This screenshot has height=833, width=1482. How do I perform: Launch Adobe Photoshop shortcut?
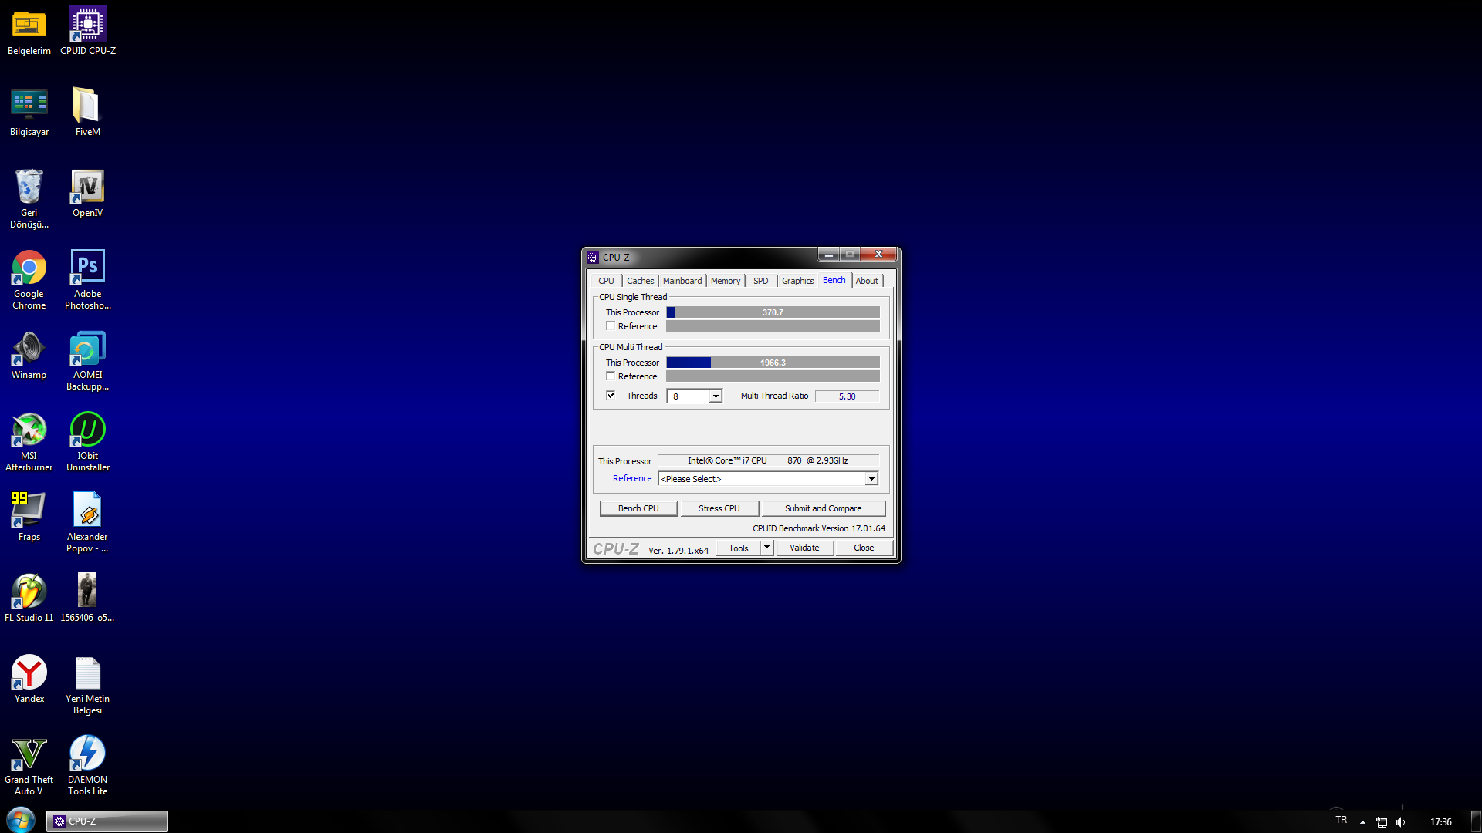(x=87, y=281)
